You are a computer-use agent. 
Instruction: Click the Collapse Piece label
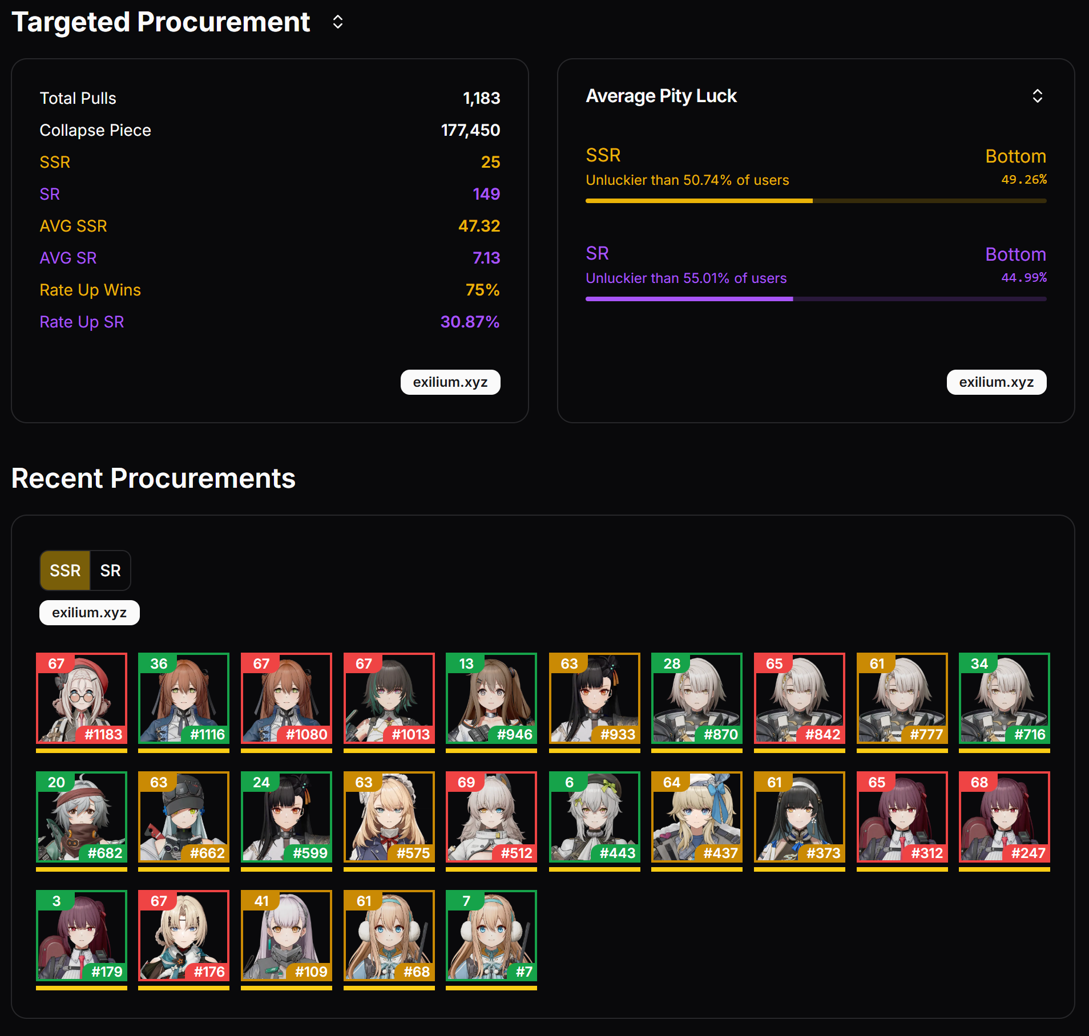[x=95, y=131]
